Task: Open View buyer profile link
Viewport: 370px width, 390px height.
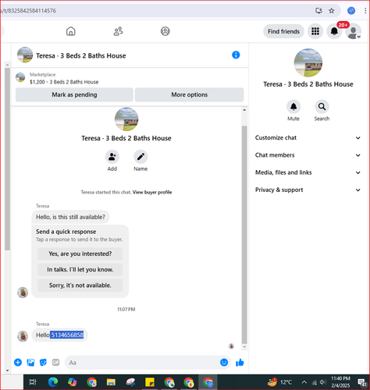Action: (152, 192)
